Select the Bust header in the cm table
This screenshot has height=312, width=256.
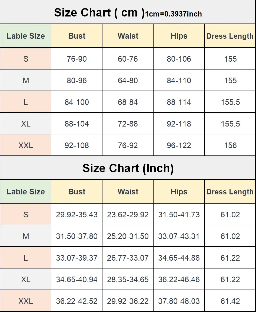coord(77,36)
